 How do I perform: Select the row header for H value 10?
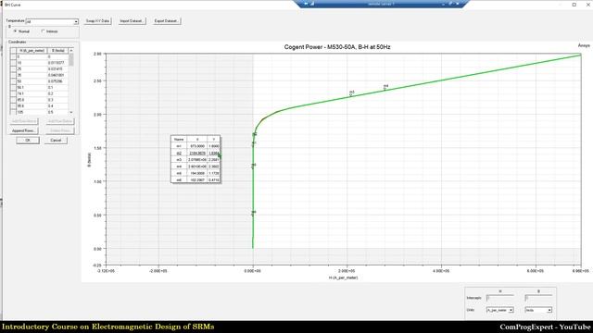tap(13, 63)
